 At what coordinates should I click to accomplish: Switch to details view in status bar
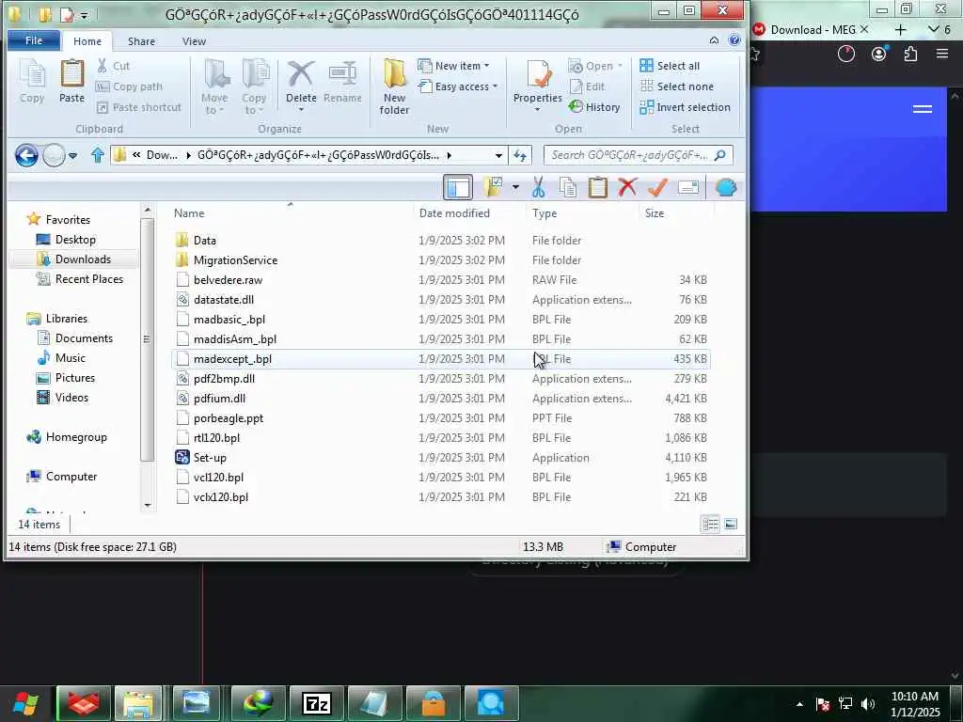tap(711, 525)
